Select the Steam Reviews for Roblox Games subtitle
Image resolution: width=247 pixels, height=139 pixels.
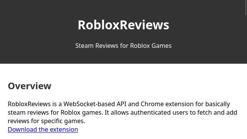[123, 46]
